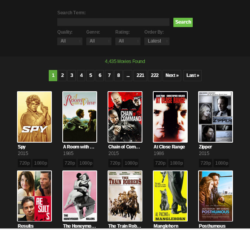Open Chain of Command poster
250x230 pixels.
(x=125, y=117)
